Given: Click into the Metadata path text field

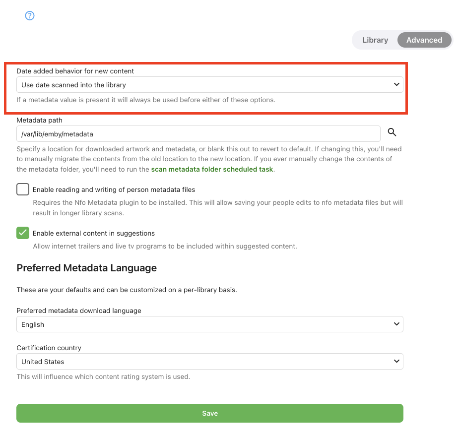Looking at the screenshot, I should [x=198, y=134].
